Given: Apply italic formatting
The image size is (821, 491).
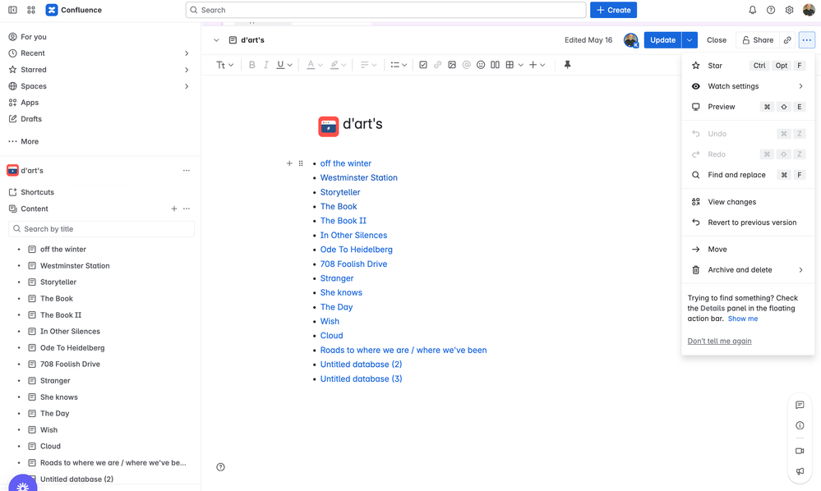Looking at the screenshot, I should tap(266, 65).
